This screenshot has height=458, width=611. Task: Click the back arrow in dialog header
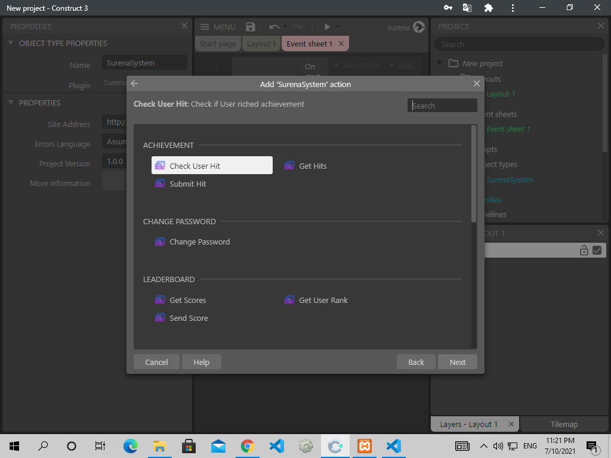pos(135,83)
